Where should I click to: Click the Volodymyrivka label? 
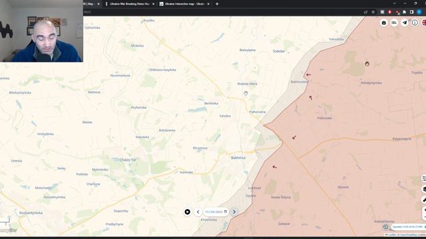click(371, 83)
